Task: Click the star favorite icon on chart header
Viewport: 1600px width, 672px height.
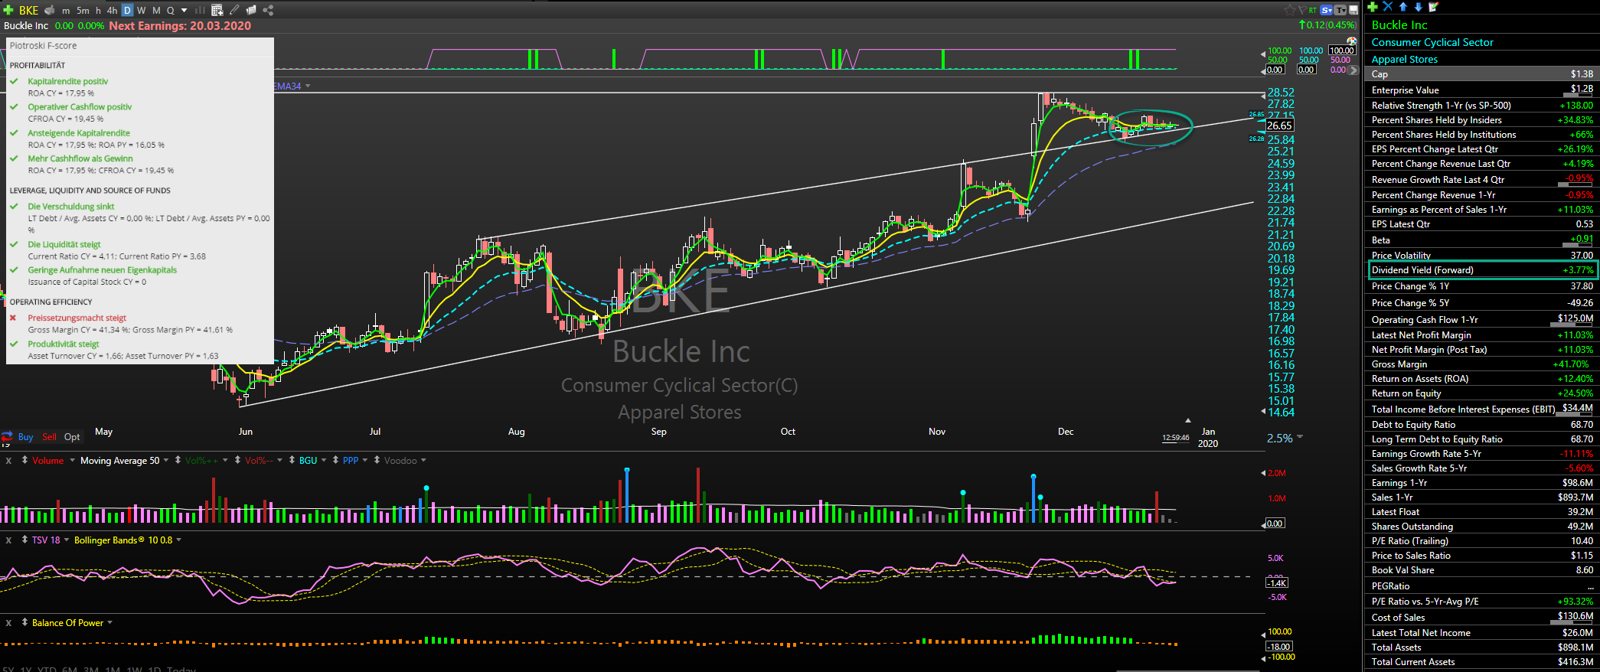Action: coord(1290,10)
